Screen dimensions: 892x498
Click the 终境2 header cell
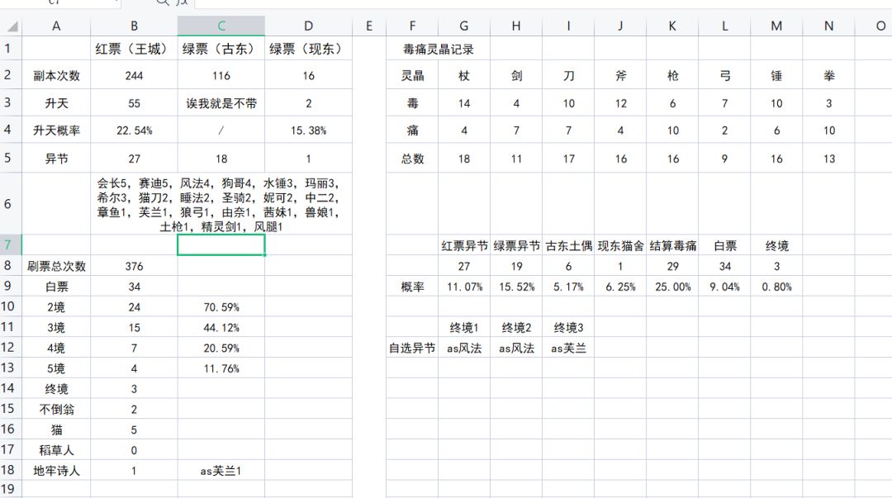pyautogui.click(x=516, y=328)
